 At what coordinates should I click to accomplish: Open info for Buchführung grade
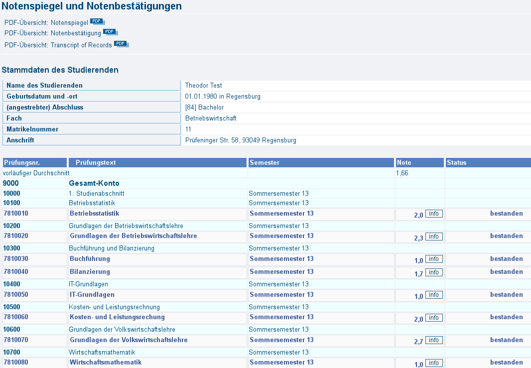[x=434, y=259]
